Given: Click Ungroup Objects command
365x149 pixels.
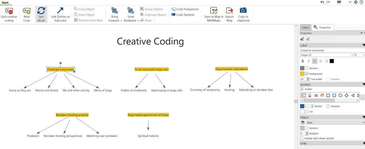Looking at the screenshot, I should 153,15.
